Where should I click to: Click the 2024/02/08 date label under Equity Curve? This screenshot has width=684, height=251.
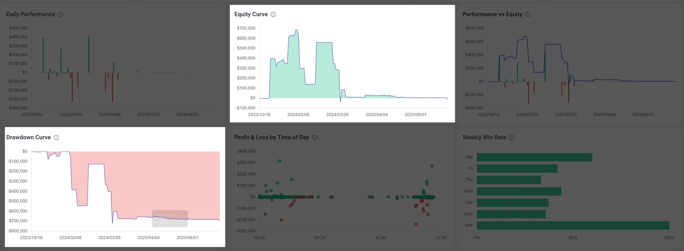(x=298, y=115)
